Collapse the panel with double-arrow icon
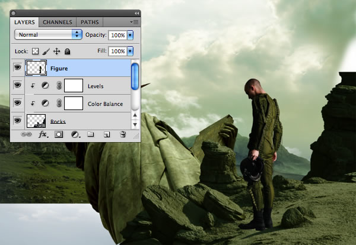The width and height of the screenshot is (356, 245). [136, 14]
